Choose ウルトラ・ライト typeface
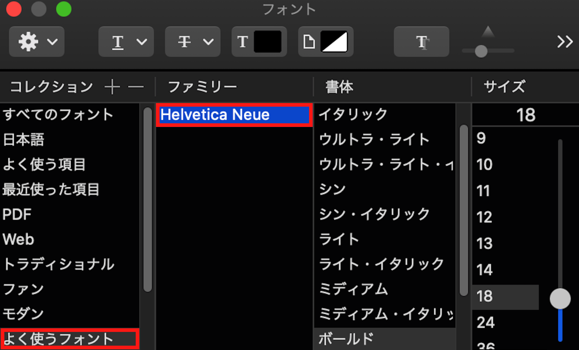Screen dimensions: 579x350 385,140
